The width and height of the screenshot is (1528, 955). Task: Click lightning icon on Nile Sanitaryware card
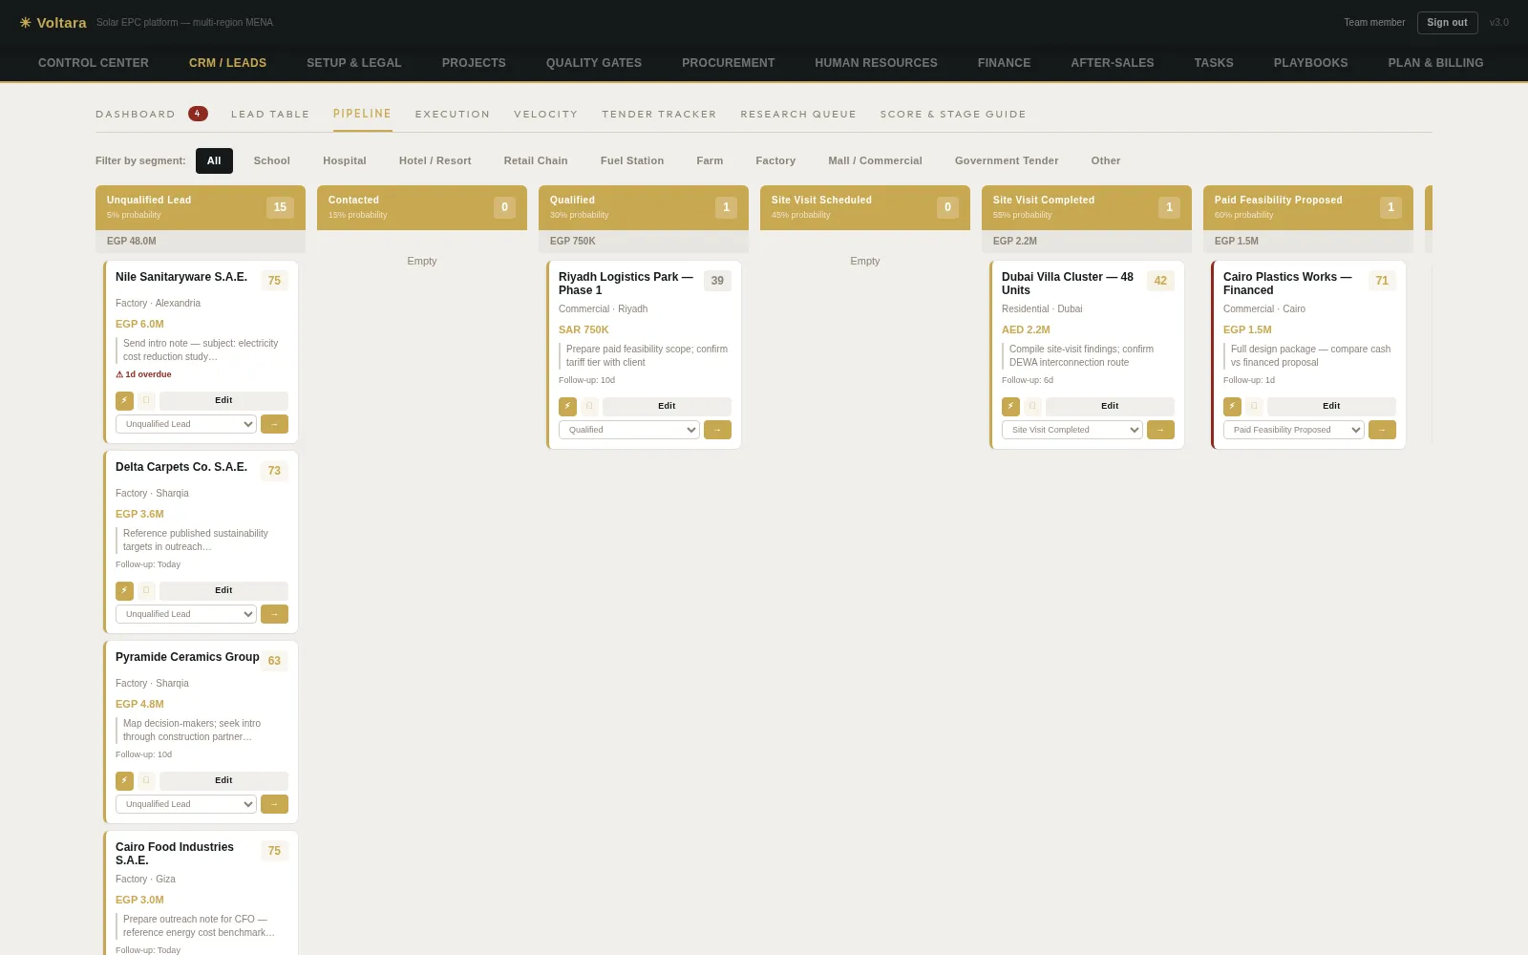click(x=124, y=401)
